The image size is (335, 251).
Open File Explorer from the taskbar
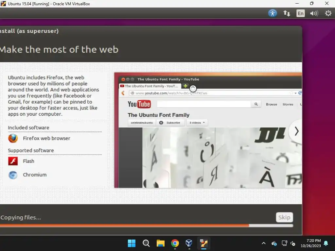point(160,243)
